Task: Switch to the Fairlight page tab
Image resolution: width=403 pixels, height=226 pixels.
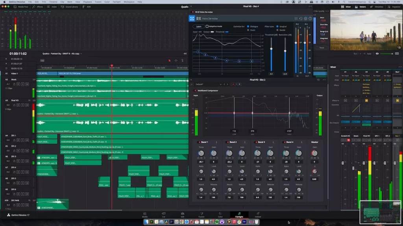Action: [239, 215]
